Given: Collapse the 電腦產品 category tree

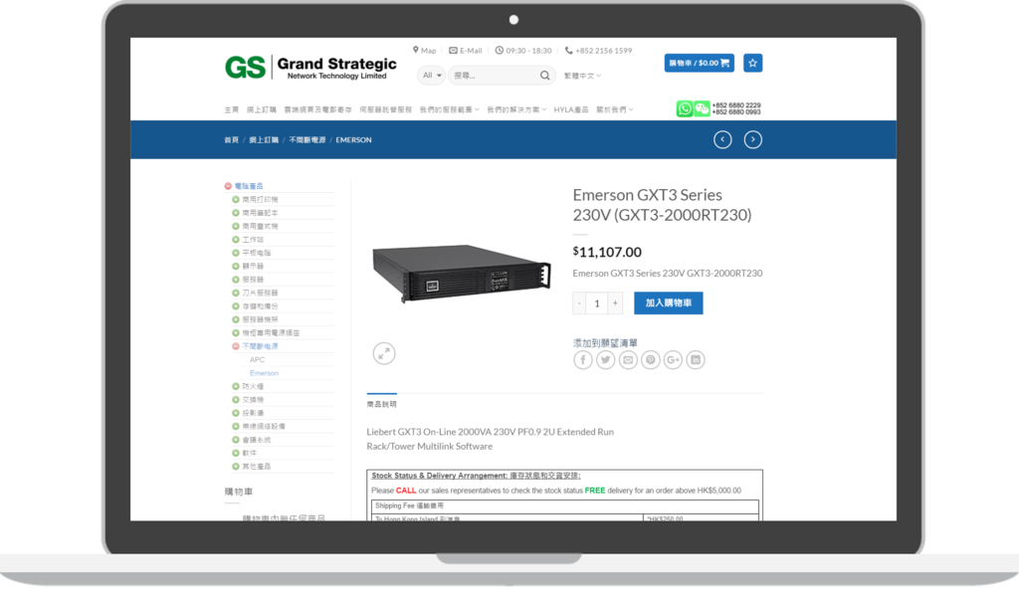Looking at the screenshot, I should pyautogui.click(x=228, y=186).
